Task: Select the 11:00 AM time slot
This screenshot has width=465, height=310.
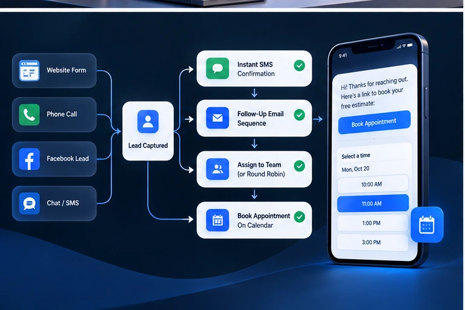Action: tap(372, 203)
